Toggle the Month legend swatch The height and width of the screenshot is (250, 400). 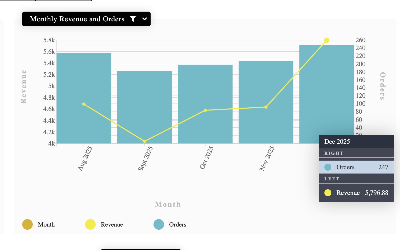point(27,224)
